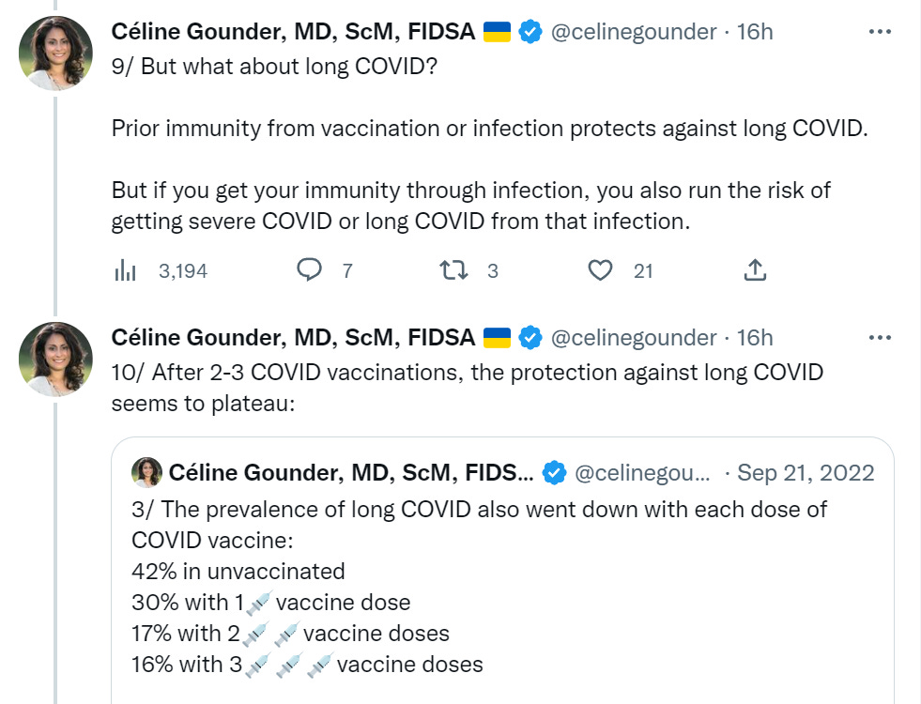Open the profile photo beside the 10/ tweet
Image resolution: width=921 pixels, height=704 pixels.
(x=56, y=360)
